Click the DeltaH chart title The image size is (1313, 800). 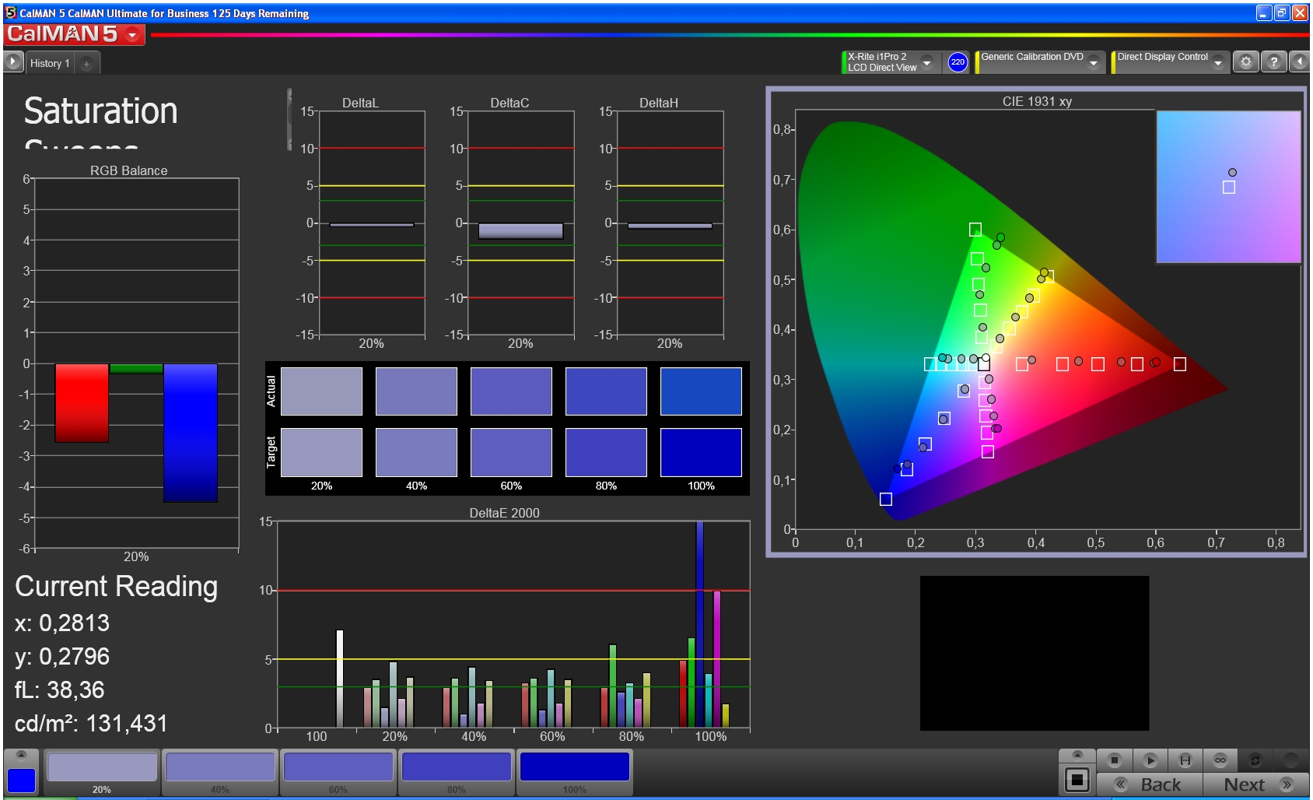659,103
